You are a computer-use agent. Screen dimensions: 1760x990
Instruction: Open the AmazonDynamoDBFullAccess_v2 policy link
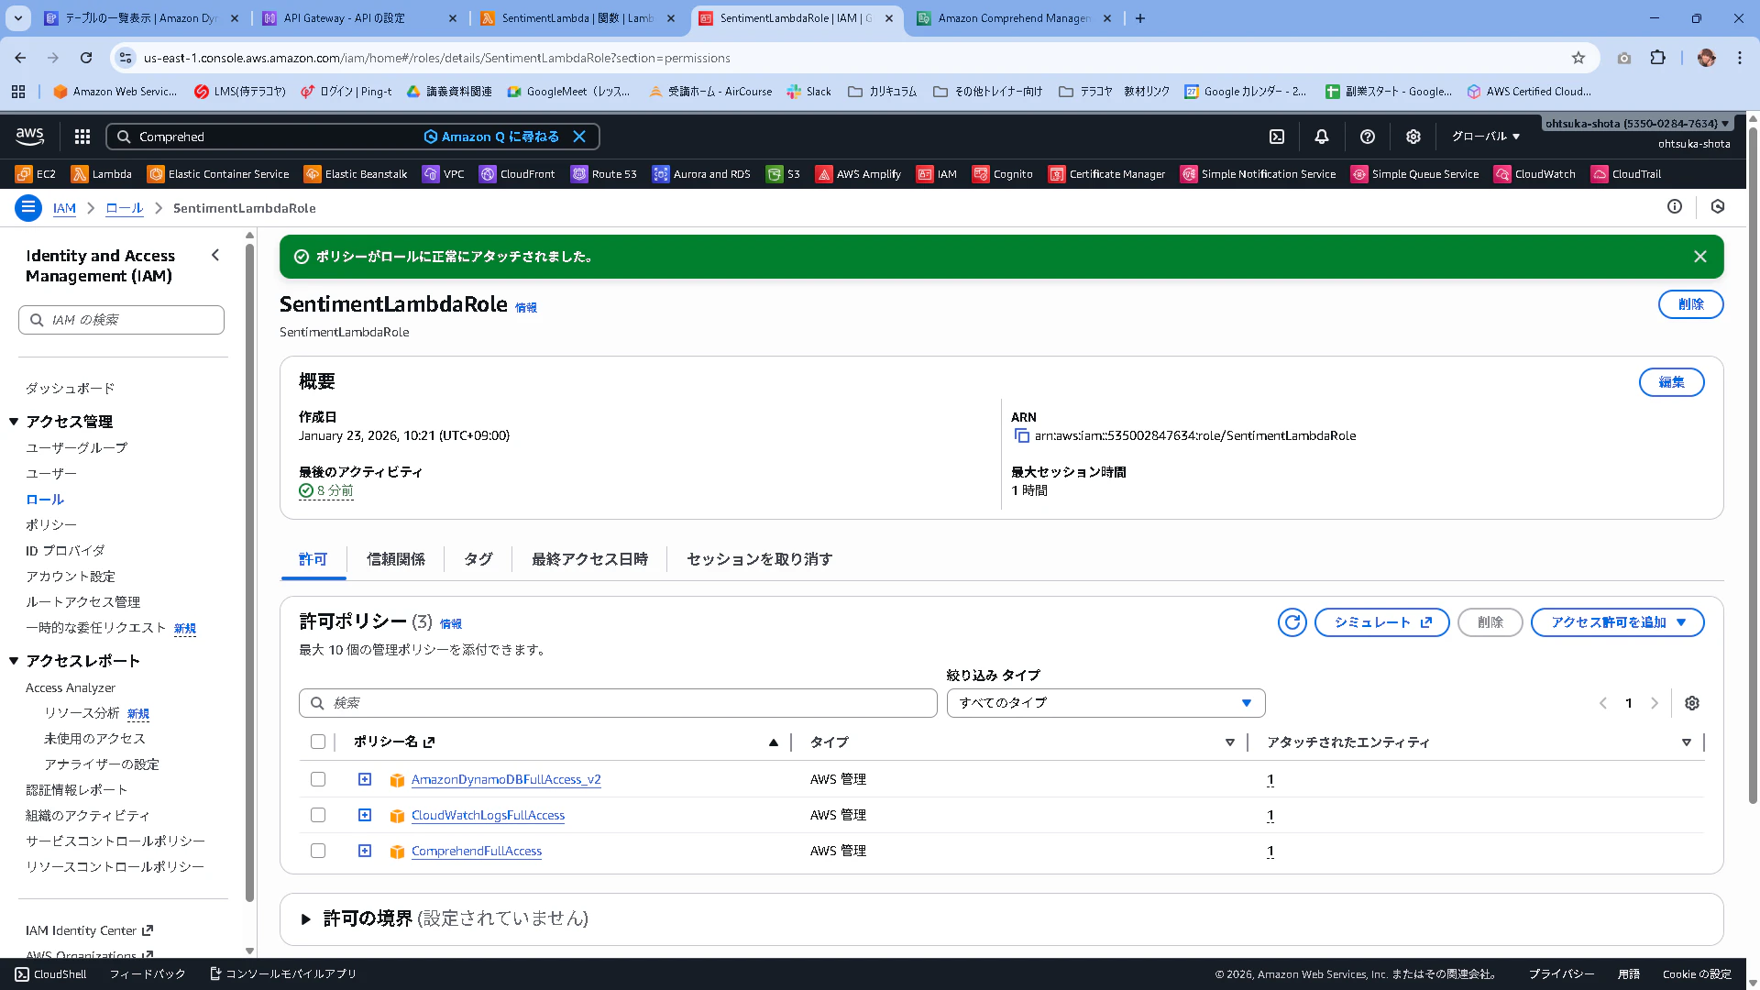[506, 779]
